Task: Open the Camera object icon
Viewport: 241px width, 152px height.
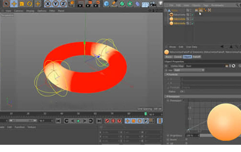Action: pos(153,4)
